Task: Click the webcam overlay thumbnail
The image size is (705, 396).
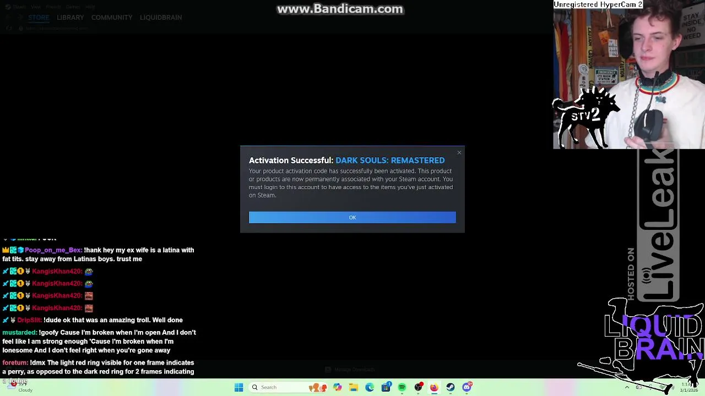Action: tap(629, 75)
